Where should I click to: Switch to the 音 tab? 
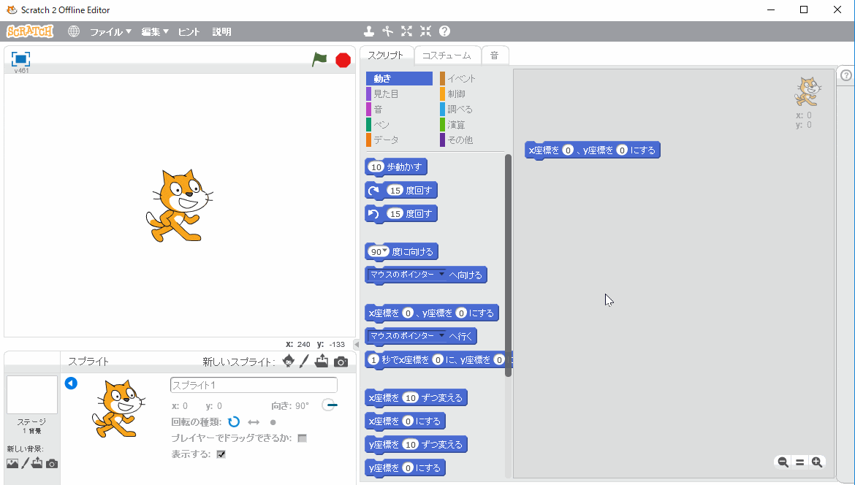tap(495, 56)
